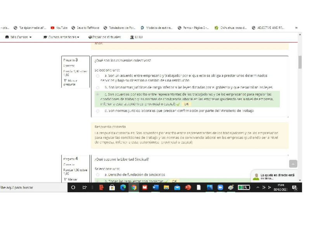
Task: Open Microsoft Word from the taskbar
Action: click(x=156, y=187)
